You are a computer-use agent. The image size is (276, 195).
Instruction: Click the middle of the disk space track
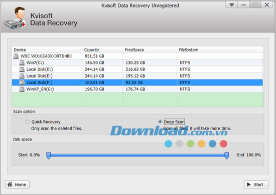coord(137,155)
